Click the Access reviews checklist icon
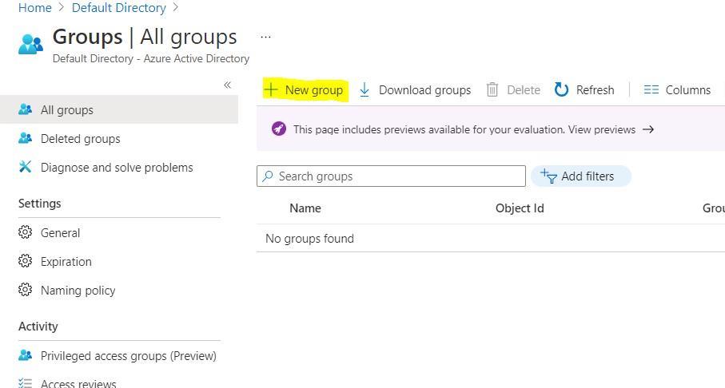The width and height of the screenshot is (725, 388). 25,383
